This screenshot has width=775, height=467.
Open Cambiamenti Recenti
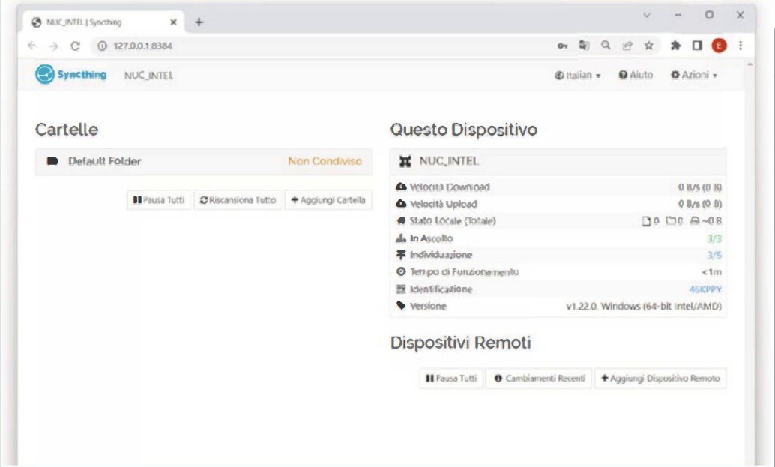click(539, 378)
